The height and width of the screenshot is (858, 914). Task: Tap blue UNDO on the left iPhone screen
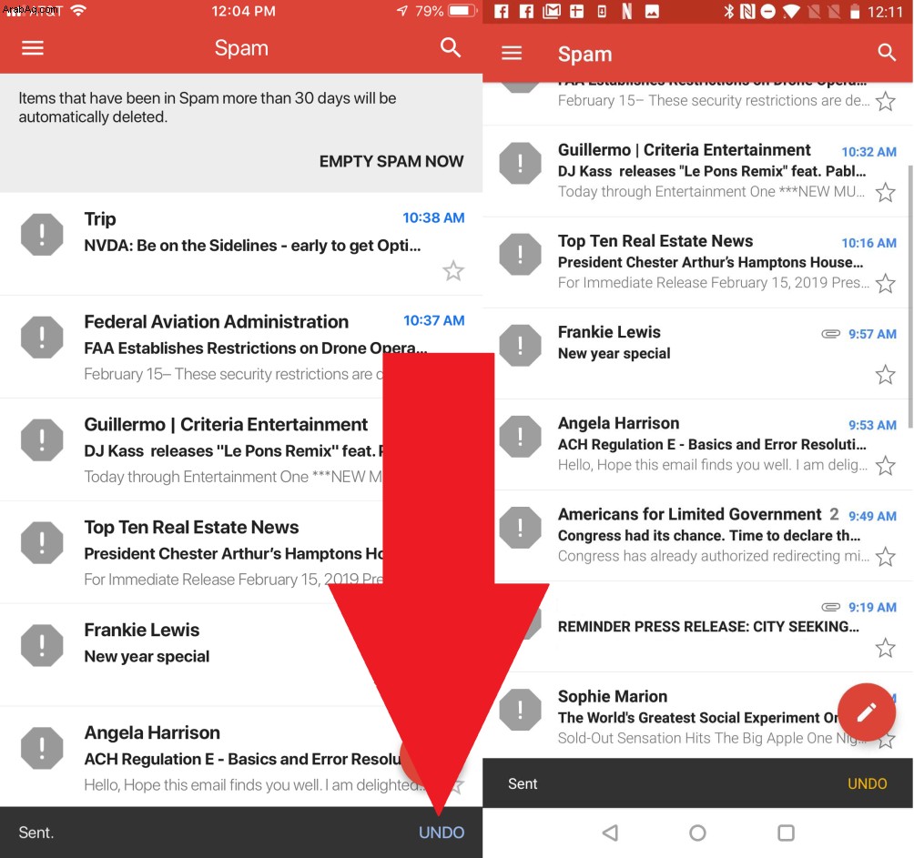click(x=442, y=833)
